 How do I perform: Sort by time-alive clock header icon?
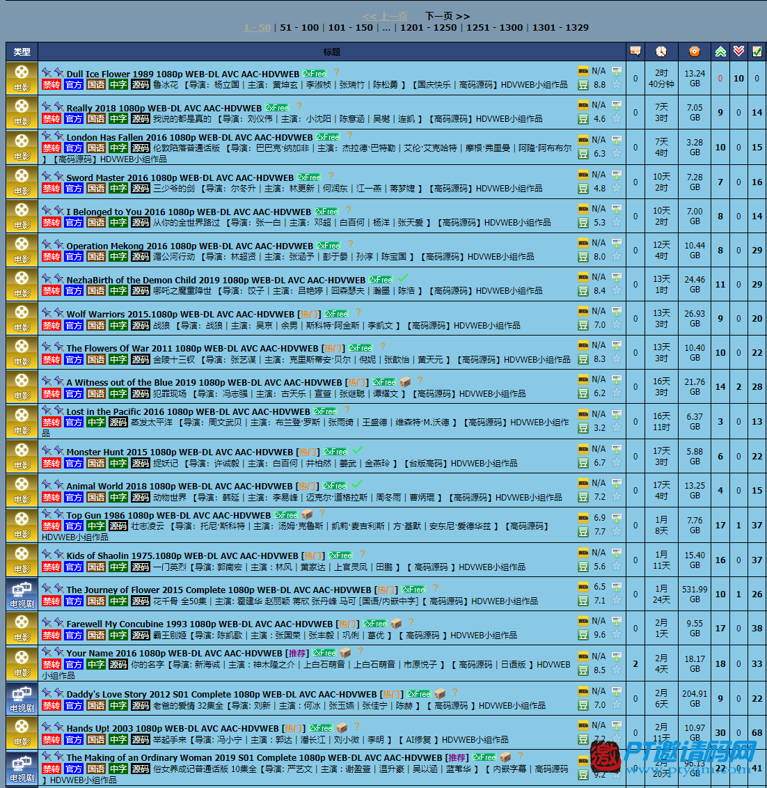point(661,52)
